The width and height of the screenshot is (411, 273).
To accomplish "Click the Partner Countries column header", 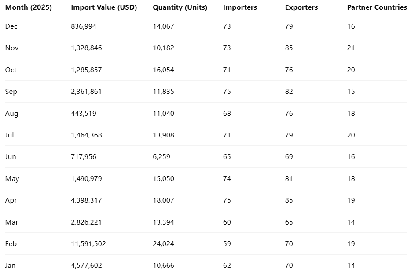I will click(377, 7).
